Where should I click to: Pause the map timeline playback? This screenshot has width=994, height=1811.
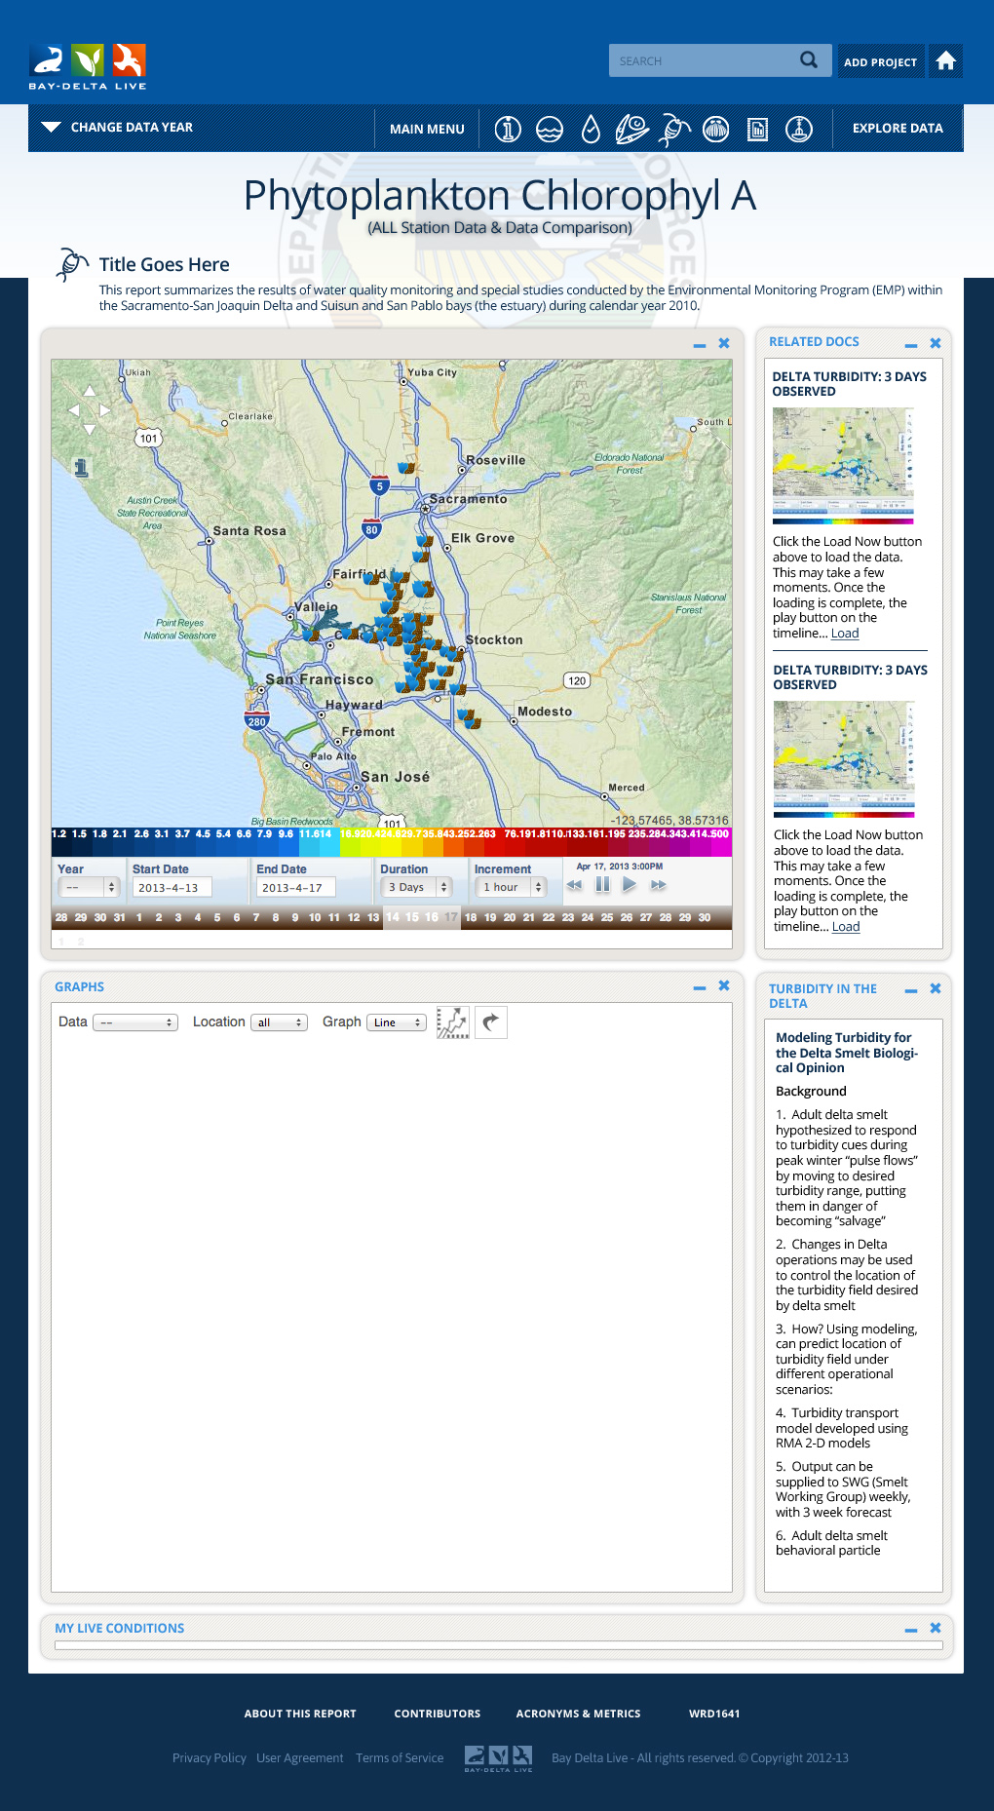(x=602, y=885)
